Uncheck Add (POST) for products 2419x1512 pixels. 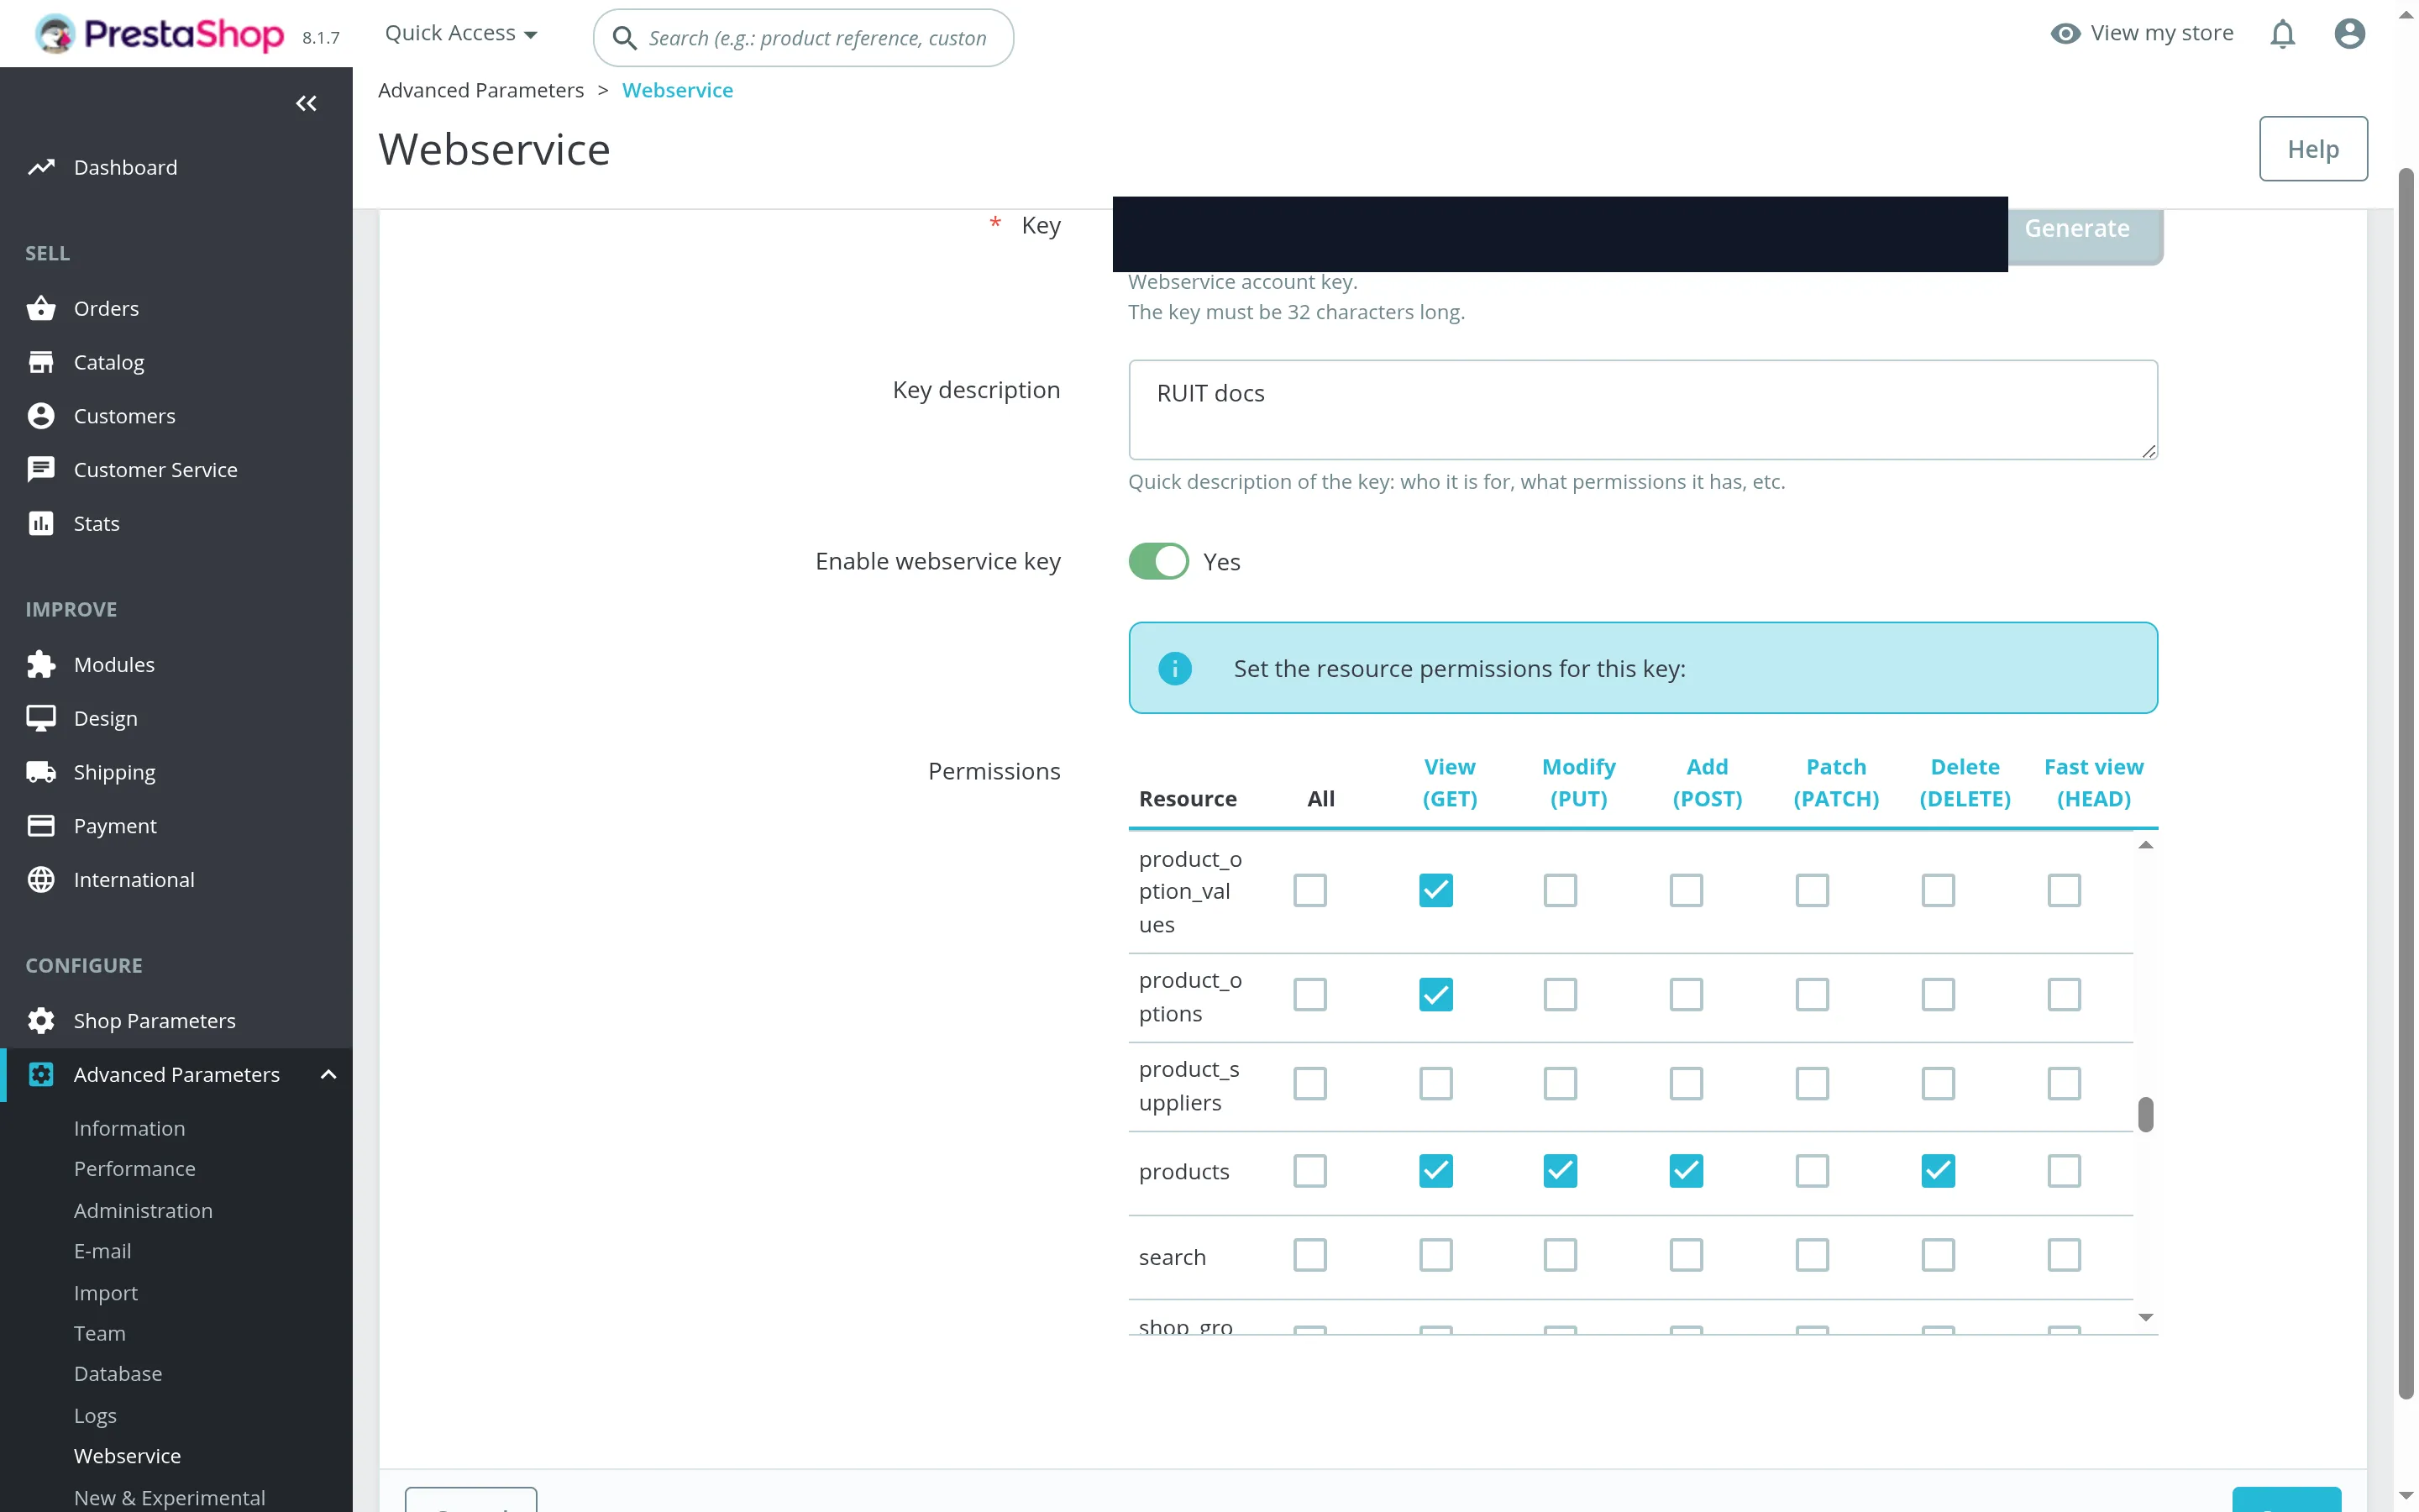coord(1685,1170)
